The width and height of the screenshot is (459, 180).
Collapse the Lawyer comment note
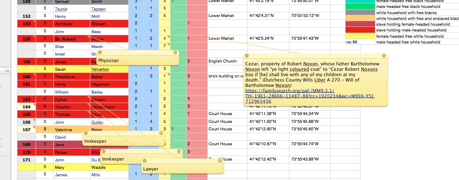click(145, 161)
